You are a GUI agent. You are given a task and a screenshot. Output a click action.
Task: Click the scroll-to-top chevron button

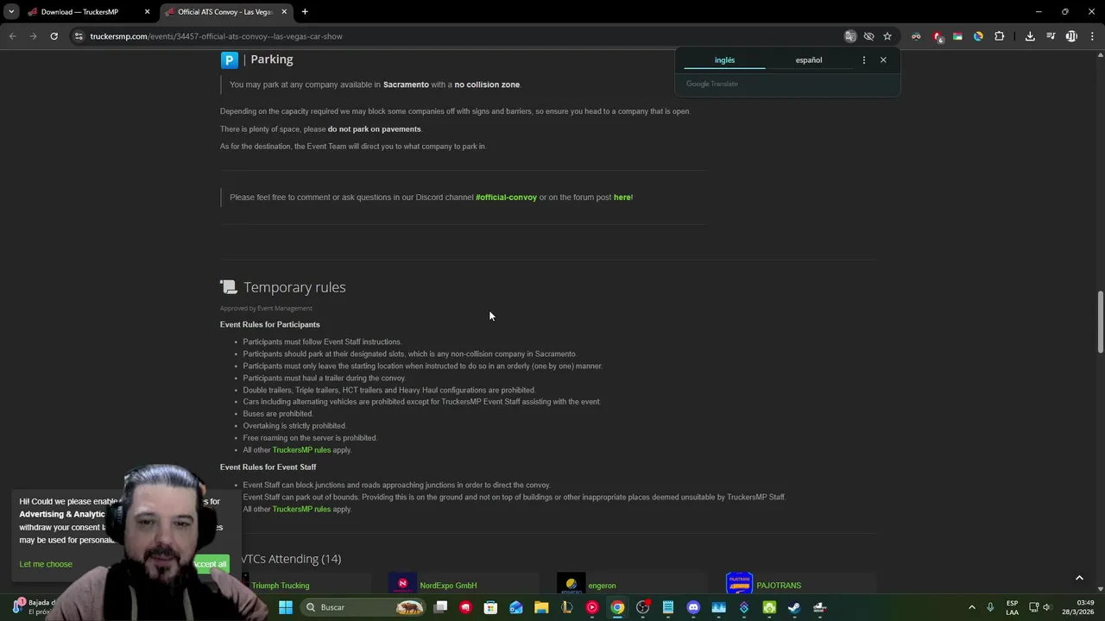pyautogui.click(x=1079, y=578)
